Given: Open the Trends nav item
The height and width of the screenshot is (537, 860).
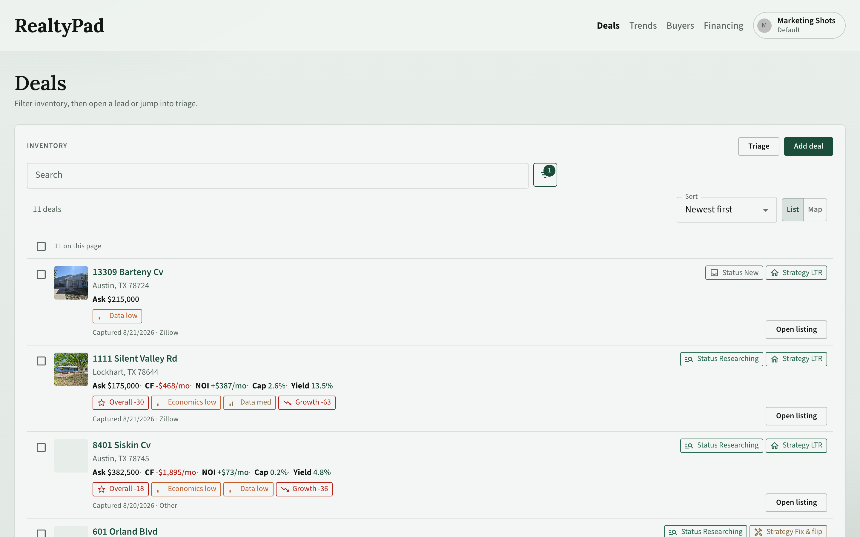Looking at the screenshot, I should pos(643,26).
